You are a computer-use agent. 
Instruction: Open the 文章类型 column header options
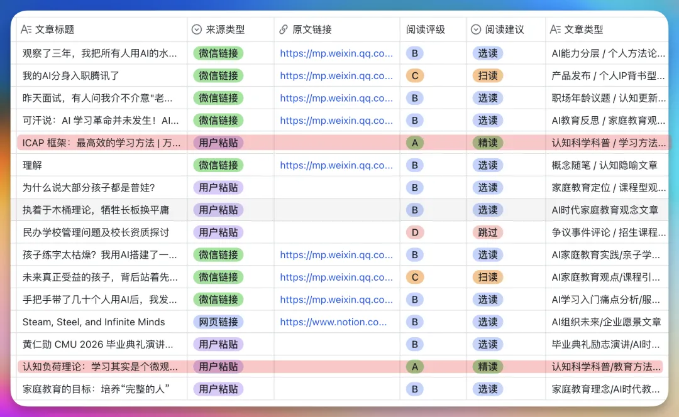[607, 30]
